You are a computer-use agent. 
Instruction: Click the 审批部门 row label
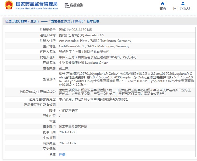49,127
